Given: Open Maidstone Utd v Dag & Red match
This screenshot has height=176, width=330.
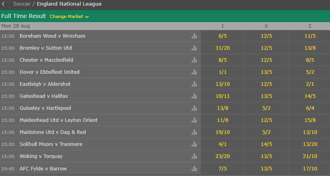Looking at the screenshot, I should tap(53, 132).
